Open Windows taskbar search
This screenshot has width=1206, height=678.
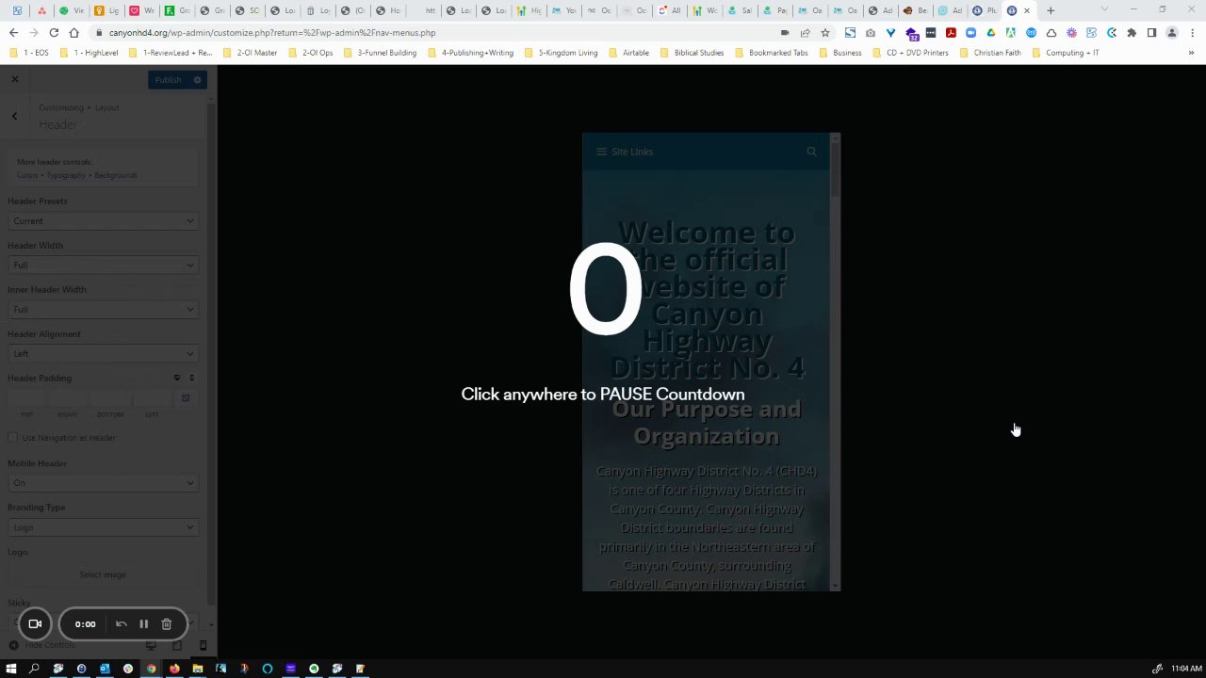35,669
